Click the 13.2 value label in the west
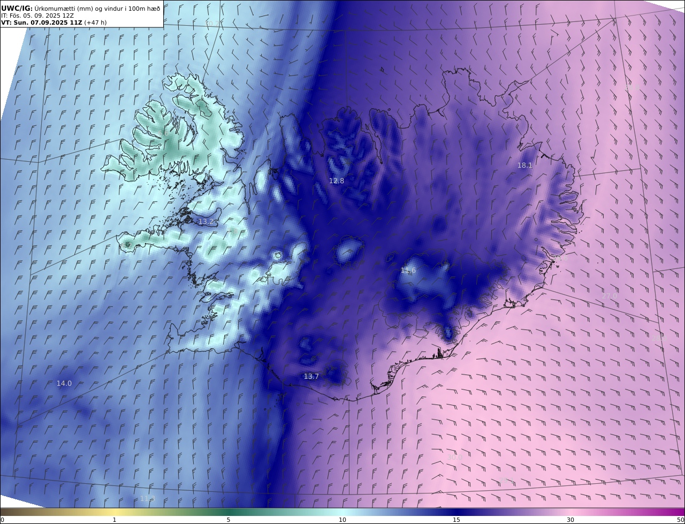The width and height of the screenshot is (685, 524). (x=206, y=222)
